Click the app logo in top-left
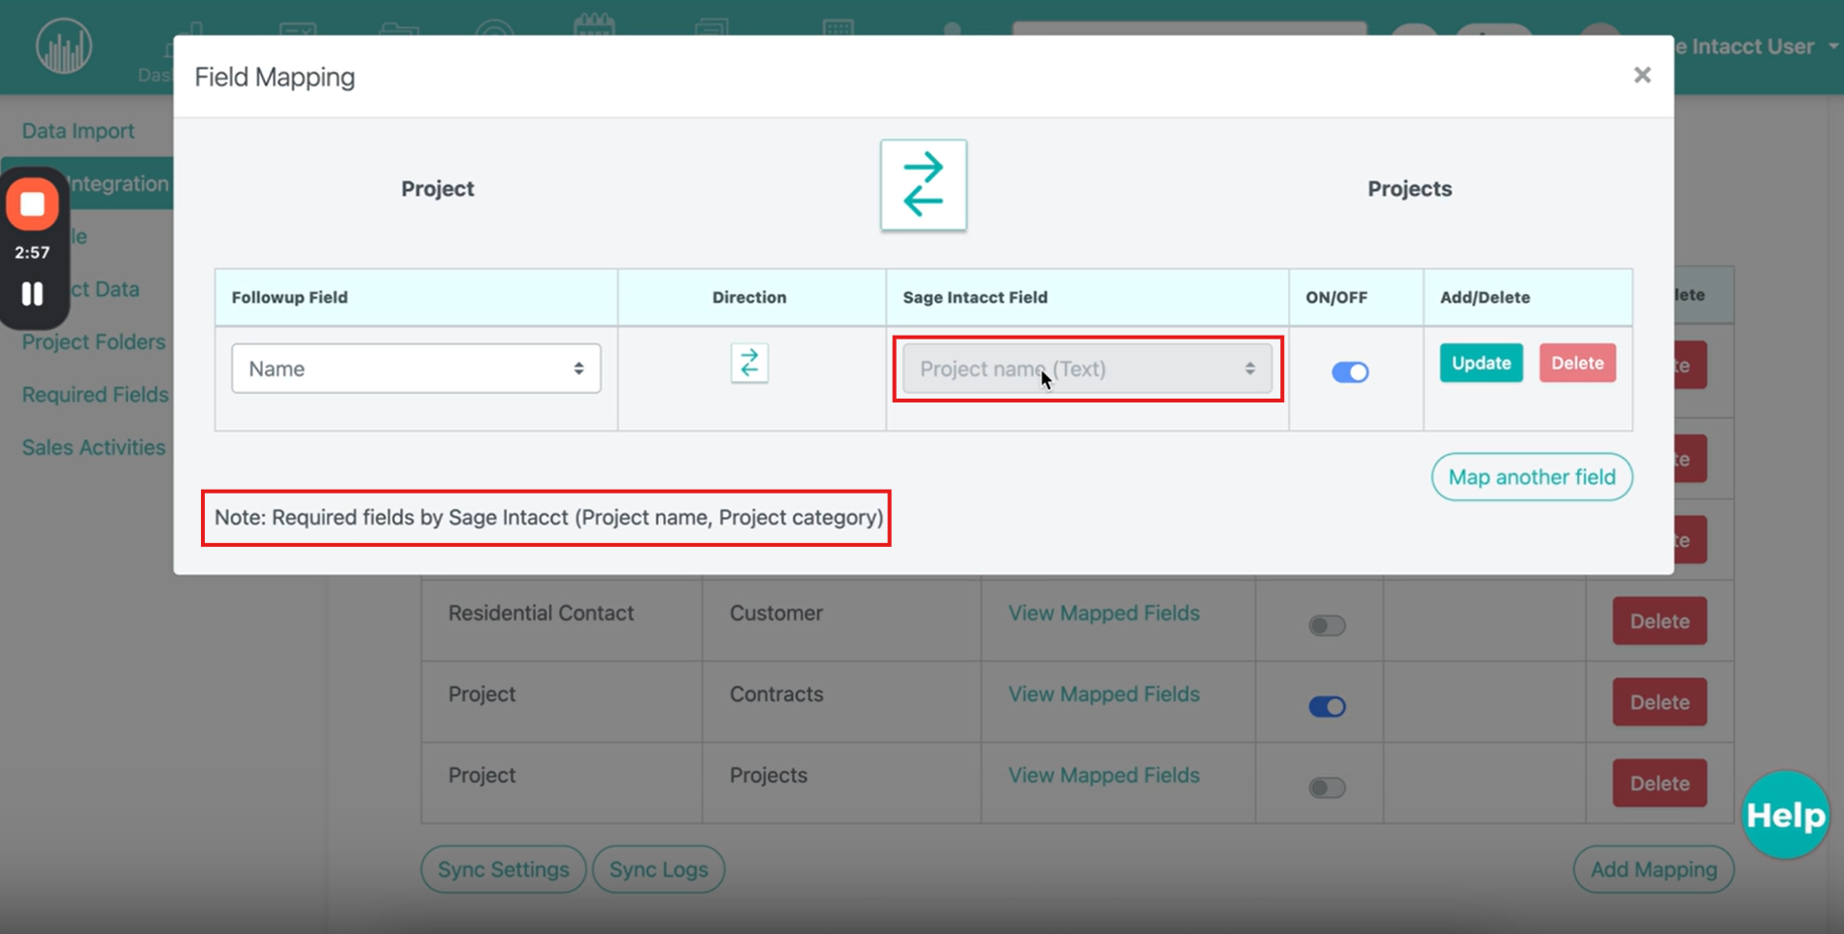The width and height of the screenshot is (1844, 934). pyautogui.click(x=64, y=47)
